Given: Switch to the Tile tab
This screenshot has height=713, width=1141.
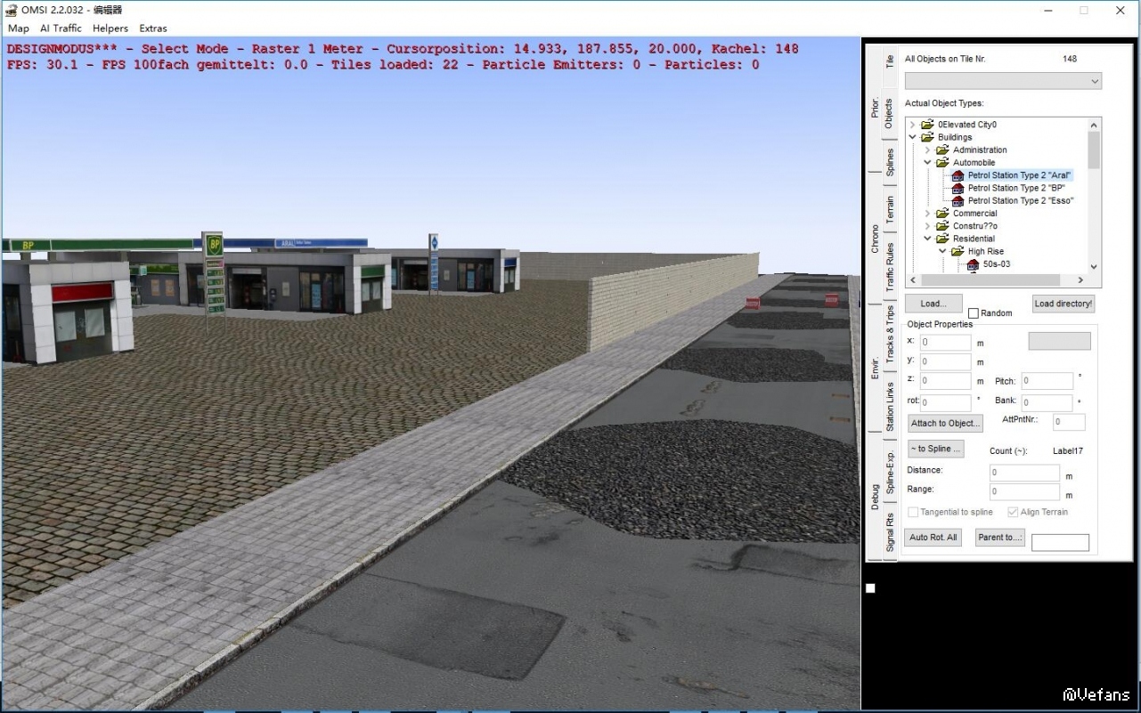Looking at the screenshot, I should pyautogui.click(x=889, y=61).
